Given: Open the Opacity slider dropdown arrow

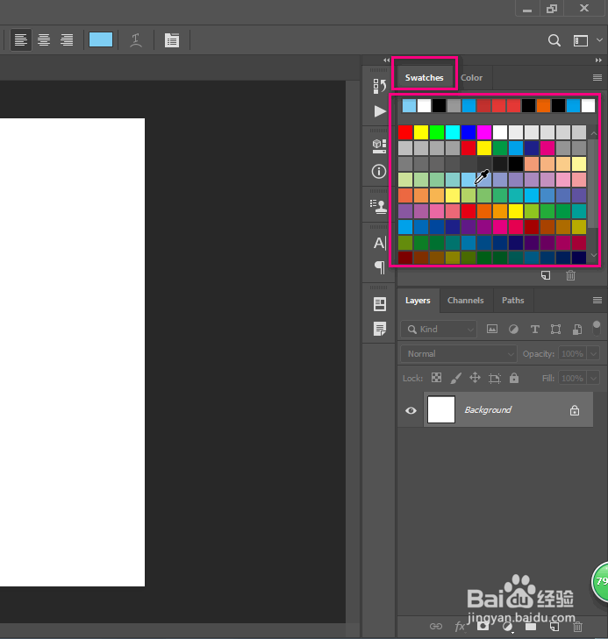Looking at the screenshot, I should pyautogui.click(x=593, y=354).
